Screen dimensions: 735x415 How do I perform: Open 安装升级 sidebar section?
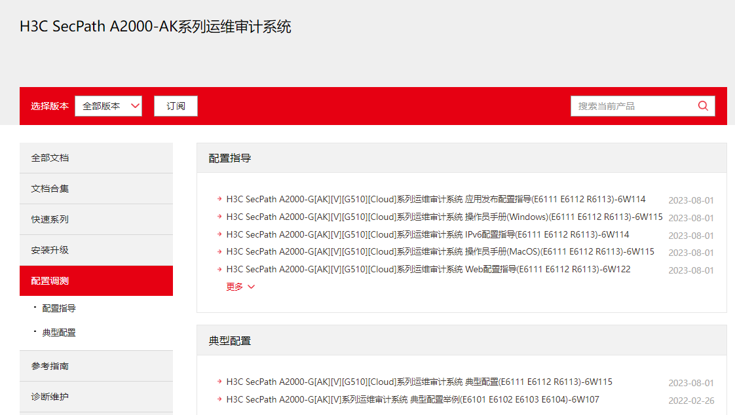[96, 250]
